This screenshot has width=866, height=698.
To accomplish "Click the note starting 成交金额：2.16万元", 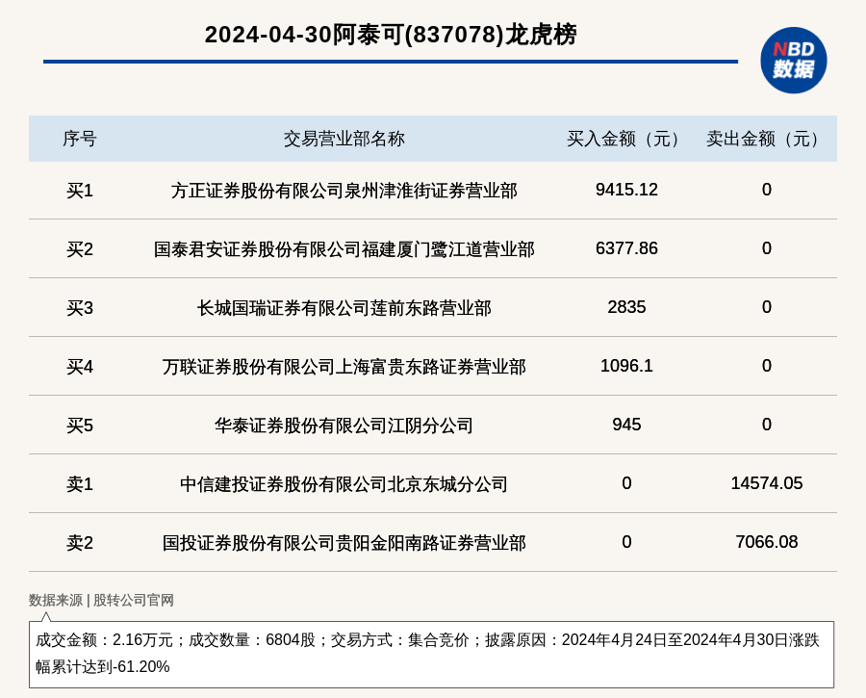I will click(x=431, y=654).
